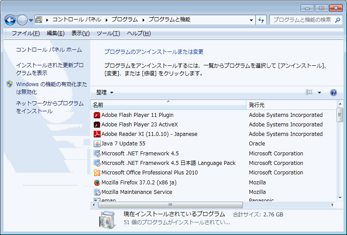This screenshot has height=235, width=347.
Task: Select Adobe Reader XI (11.0.10) - Japanese text
Action: click(149, 134)
